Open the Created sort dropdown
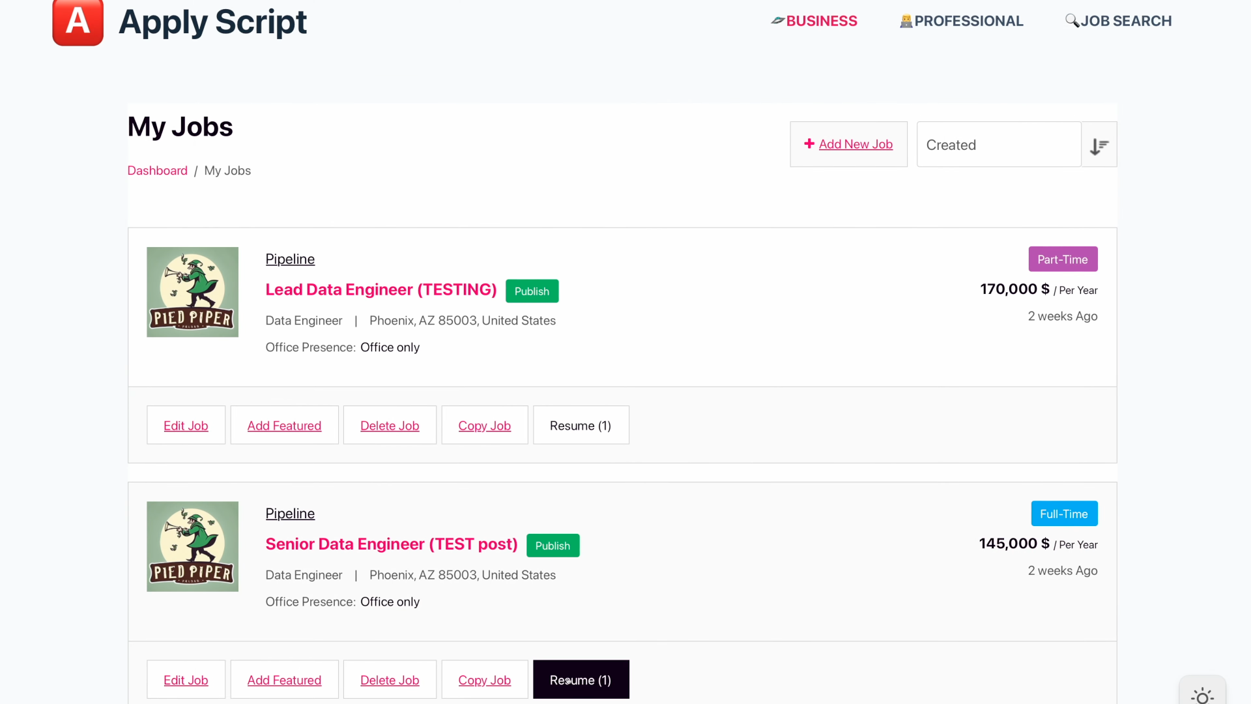Viewport: 1251px width, 704px height. 998,145
